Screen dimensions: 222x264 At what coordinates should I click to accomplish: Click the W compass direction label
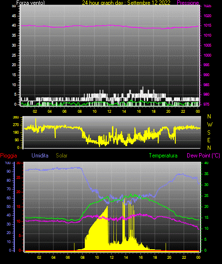coord(210,125)
